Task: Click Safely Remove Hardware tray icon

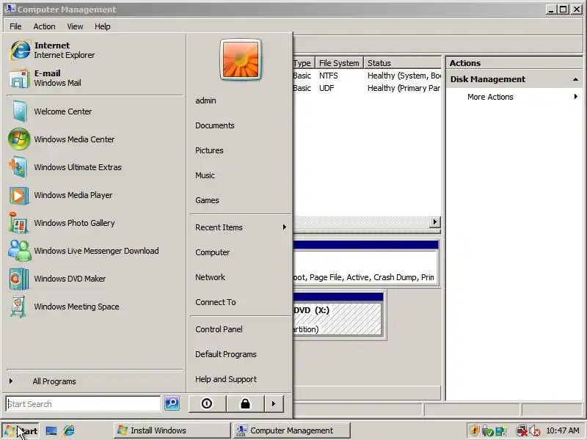Action: coord(487,430)
